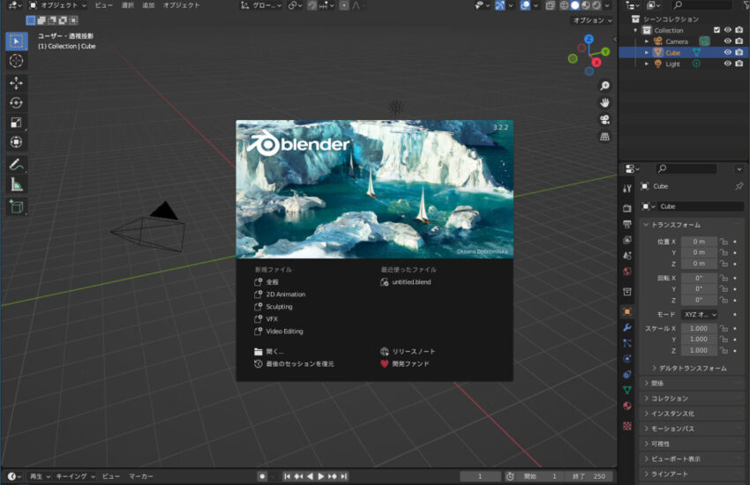Select the Transform tool
Image resolution: width=750 pixels, height=485 pixels.
click(16, 142)
